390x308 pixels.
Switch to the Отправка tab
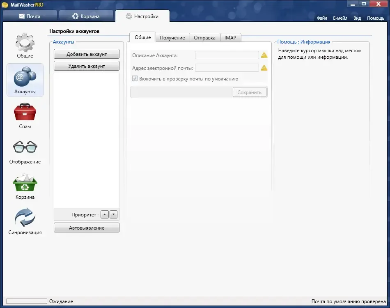tap(205, 37)
